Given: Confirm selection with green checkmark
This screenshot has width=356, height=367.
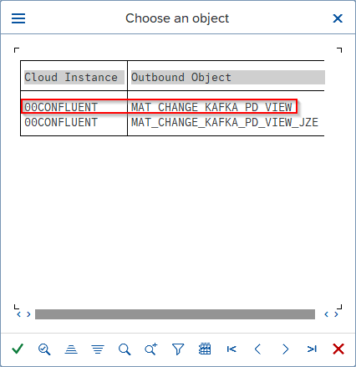Looking at the screenshot, I should (18, 349).
